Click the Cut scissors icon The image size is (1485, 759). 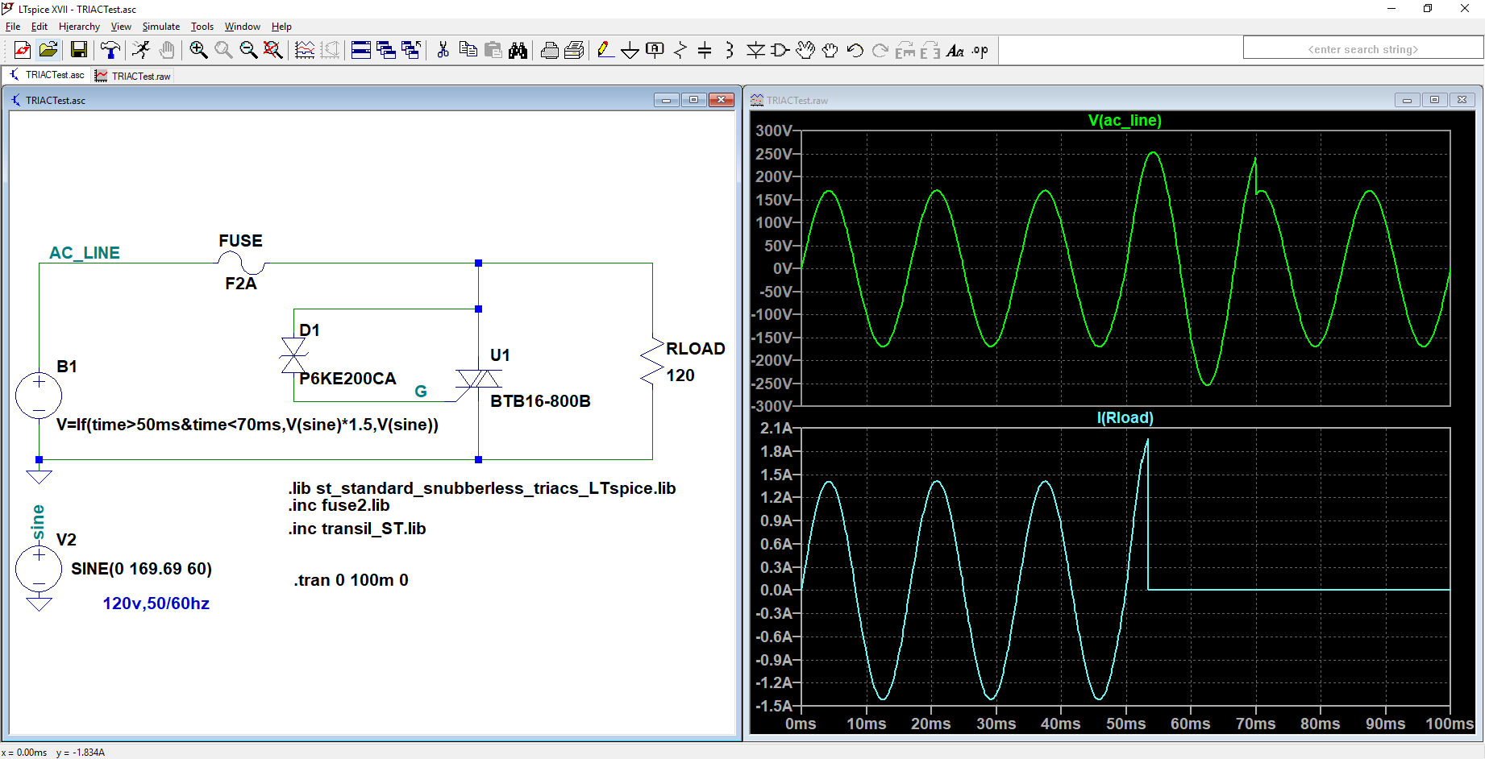coord(443,50)
